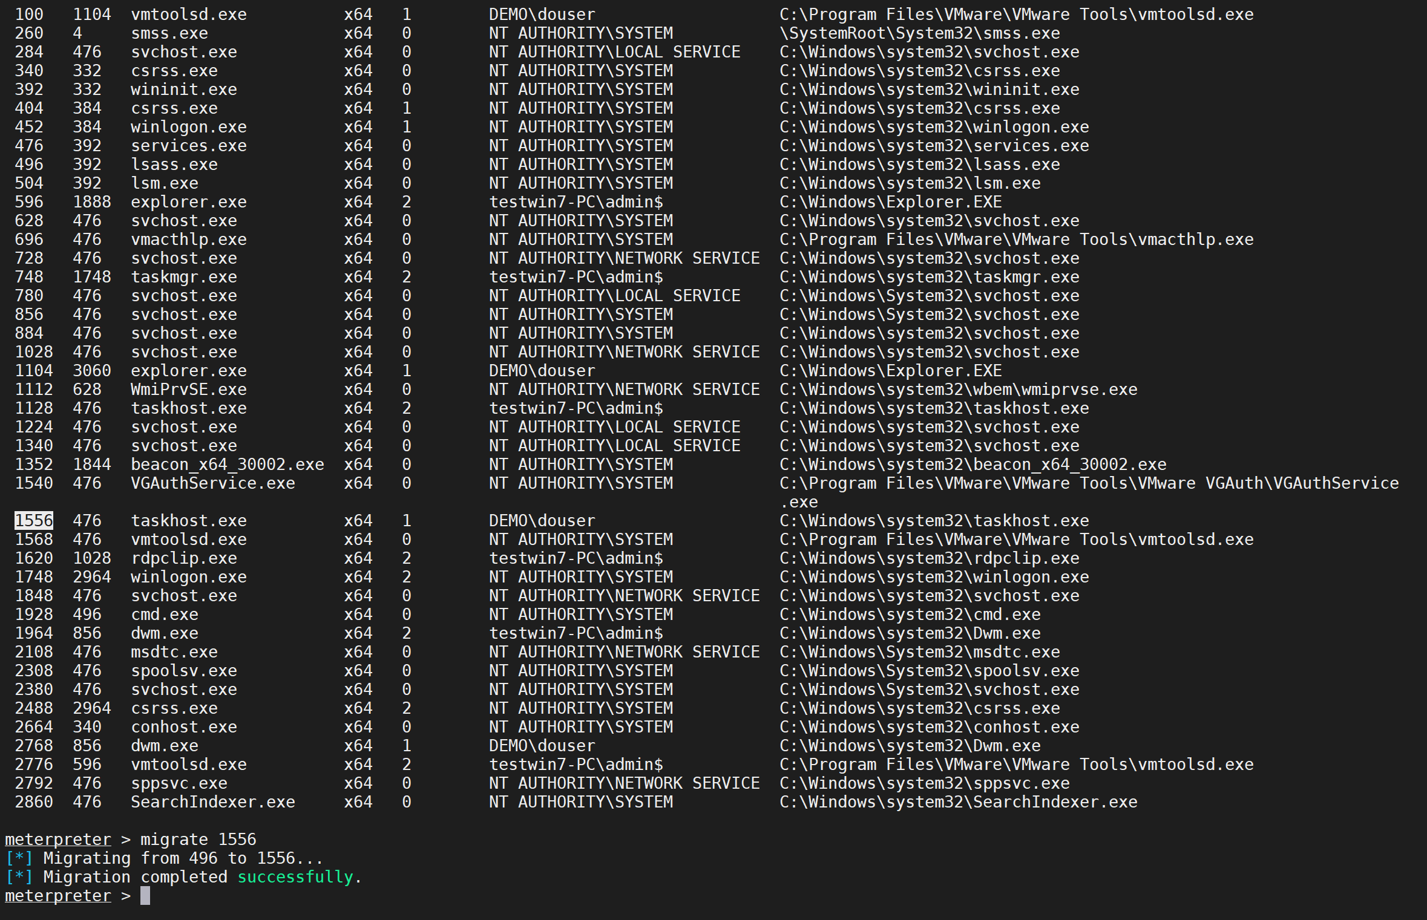
Task: Click the lsass.exe process name
Action: pos(174,165)
